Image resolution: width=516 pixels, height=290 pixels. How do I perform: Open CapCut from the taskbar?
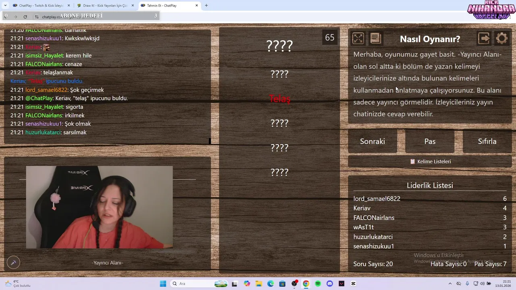[x=354, y=284]
